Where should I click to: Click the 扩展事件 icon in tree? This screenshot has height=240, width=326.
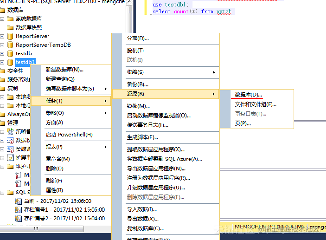(x=10, y=158)
